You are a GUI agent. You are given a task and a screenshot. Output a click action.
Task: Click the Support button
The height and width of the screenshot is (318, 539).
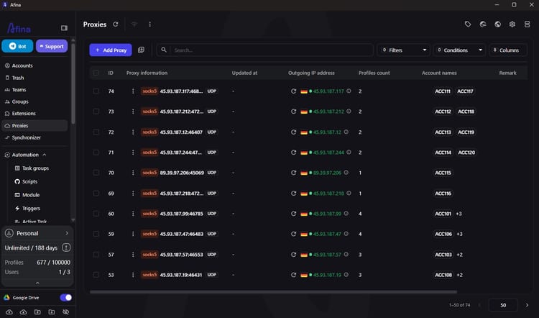tap(52, 46)
